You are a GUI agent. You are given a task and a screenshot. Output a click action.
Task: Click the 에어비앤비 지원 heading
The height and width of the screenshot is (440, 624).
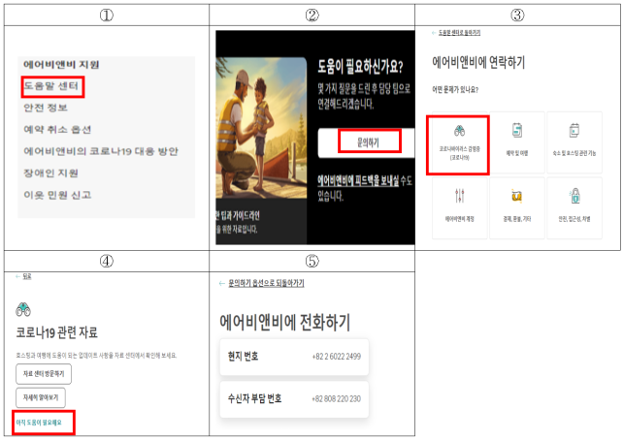coord(61,64)
